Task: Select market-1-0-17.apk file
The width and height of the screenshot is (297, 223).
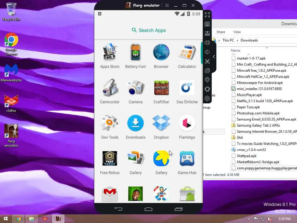Action: tap(249, 58)
